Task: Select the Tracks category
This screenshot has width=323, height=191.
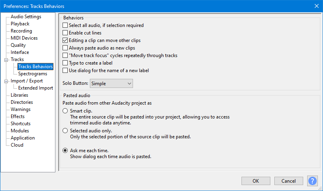Action: click(x=17, y=59)
